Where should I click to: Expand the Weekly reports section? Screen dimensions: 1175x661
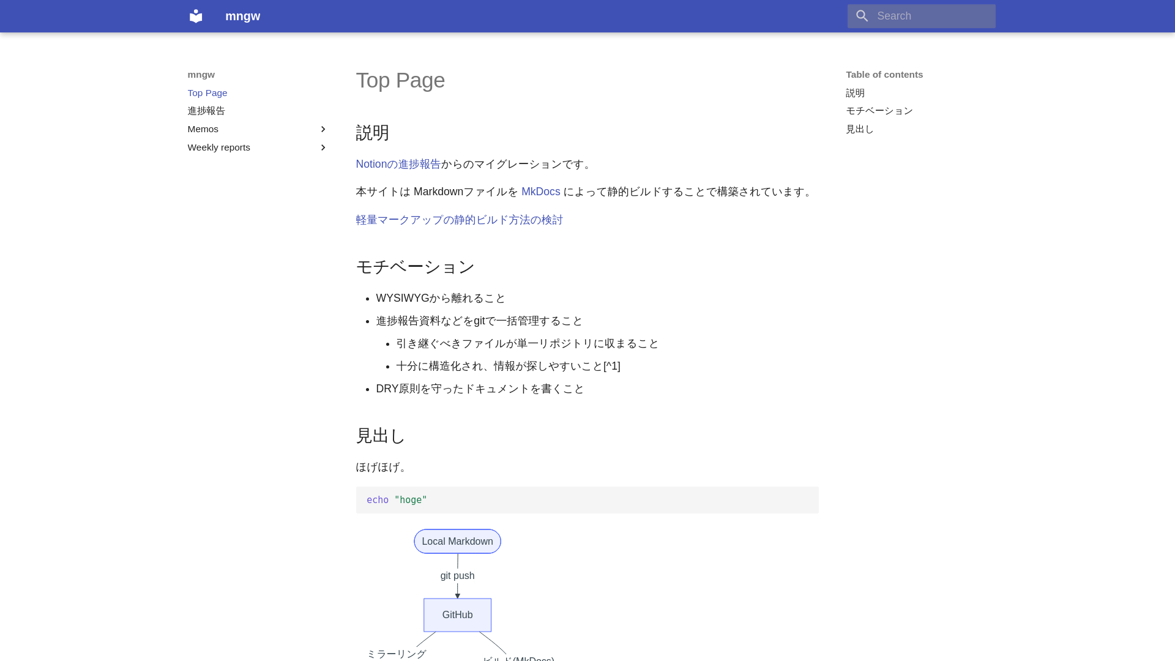[258, 148]
